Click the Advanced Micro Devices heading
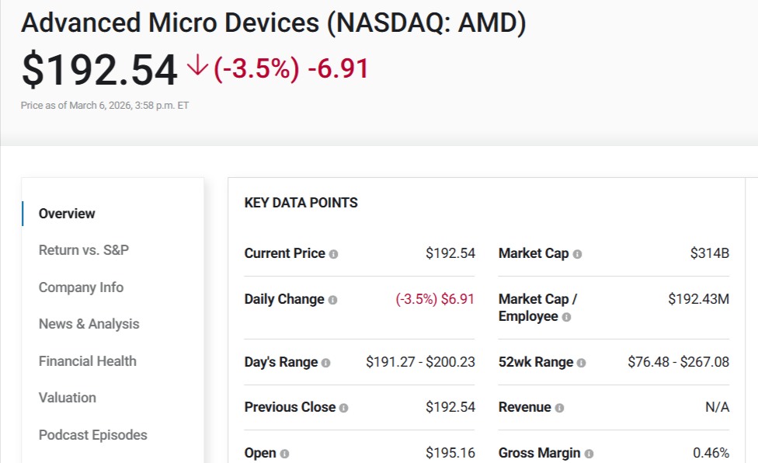Image resolution: width=758 pixels, height=463 pixels. tap(273, 23)
